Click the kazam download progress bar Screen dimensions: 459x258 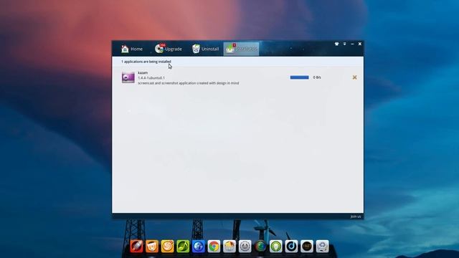click(x=299, y=77)
